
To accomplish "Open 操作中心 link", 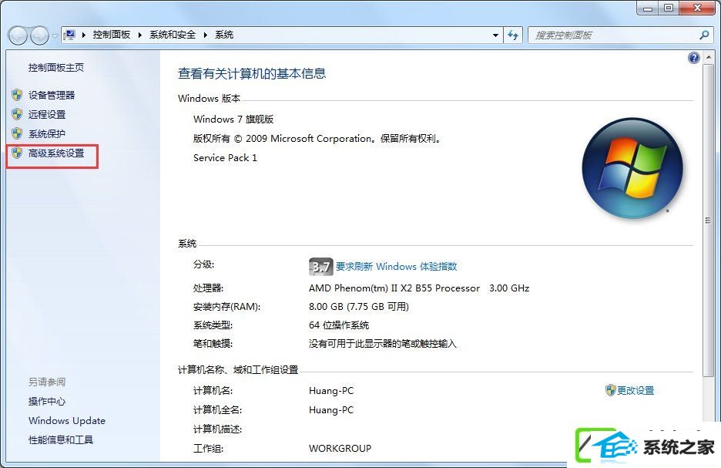I will (x=47, y=401).
